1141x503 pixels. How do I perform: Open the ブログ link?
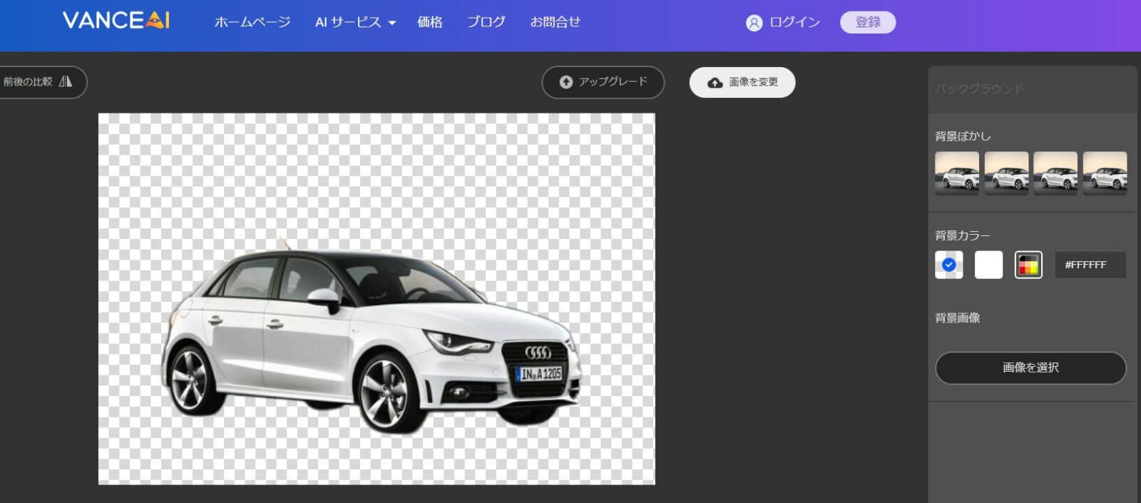(486, 22)
